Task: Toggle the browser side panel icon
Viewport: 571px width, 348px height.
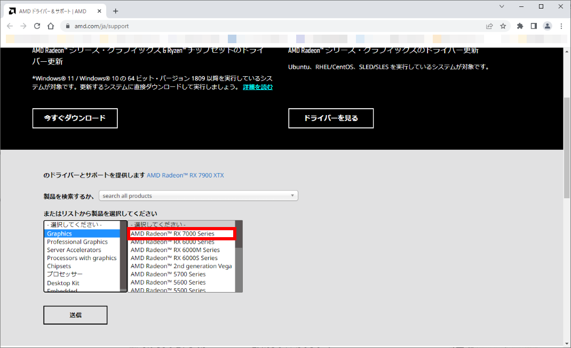Action: tap(534, 26)
